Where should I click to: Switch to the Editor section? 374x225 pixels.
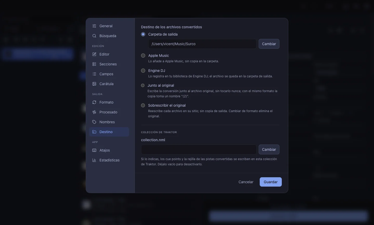click(109, 54)
